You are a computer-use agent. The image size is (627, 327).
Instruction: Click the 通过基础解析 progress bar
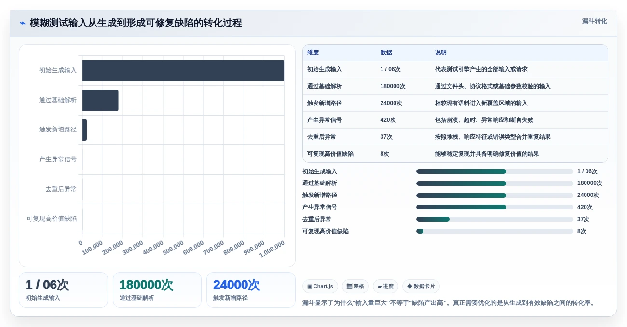[x=495, y=183]
